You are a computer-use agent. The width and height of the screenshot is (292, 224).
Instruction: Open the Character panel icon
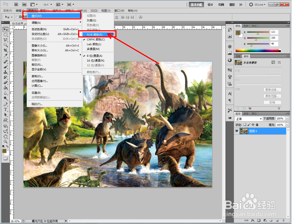230,94
